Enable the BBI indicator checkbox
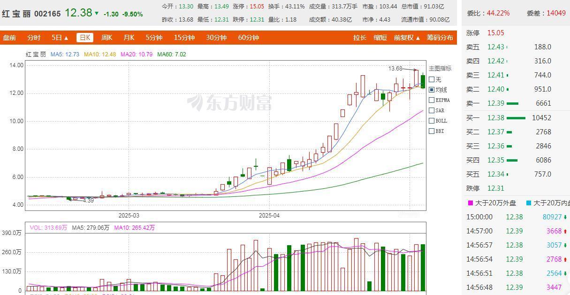This screenshot has width=570, height=295. tap(432, 131)
